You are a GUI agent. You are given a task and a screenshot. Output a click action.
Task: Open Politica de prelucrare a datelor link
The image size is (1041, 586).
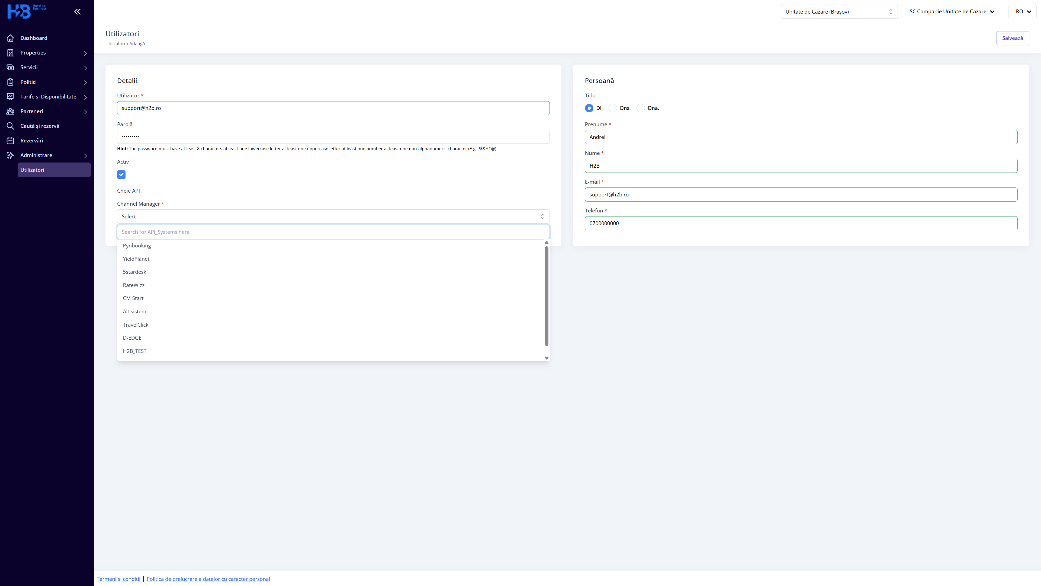coord(208,579)
